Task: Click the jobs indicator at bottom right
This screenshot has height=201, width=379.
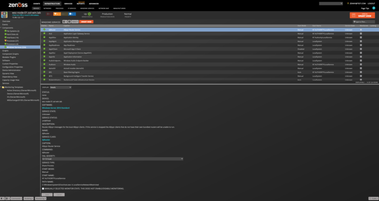Action: coord(373,198)
